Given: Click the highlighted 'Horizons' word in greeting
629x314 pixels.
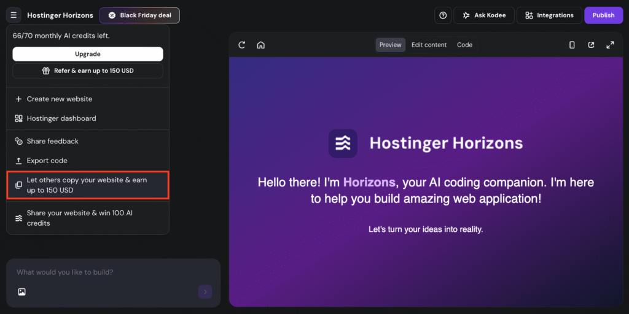Looking at the screenshot, I should tap(369, 182).
